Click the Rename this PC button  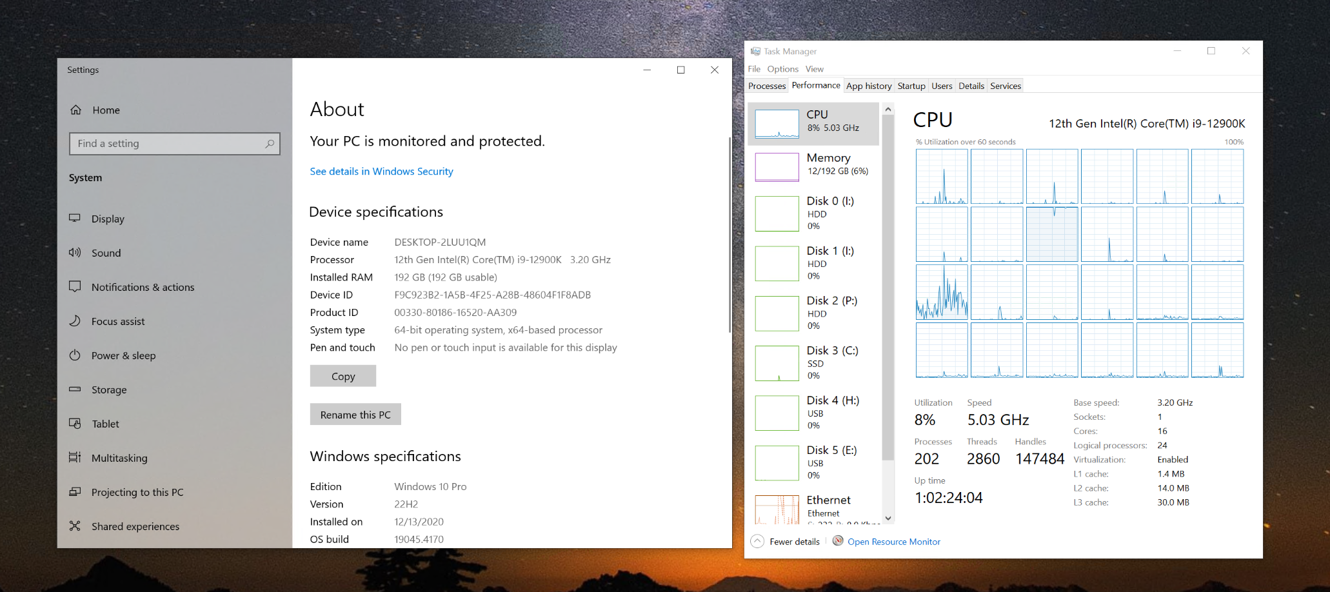click(x=355, y=415)
